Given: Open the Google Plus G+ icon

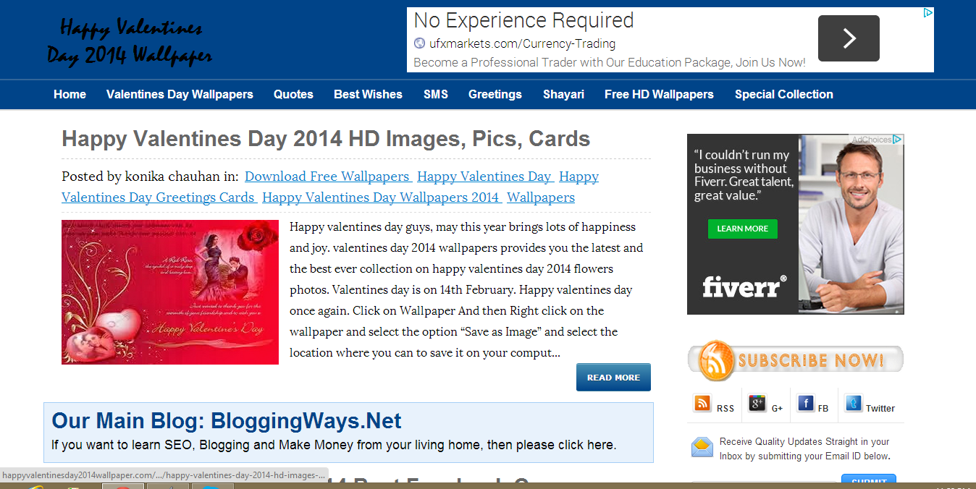Looking at the screenshot, I should (757, 404).
